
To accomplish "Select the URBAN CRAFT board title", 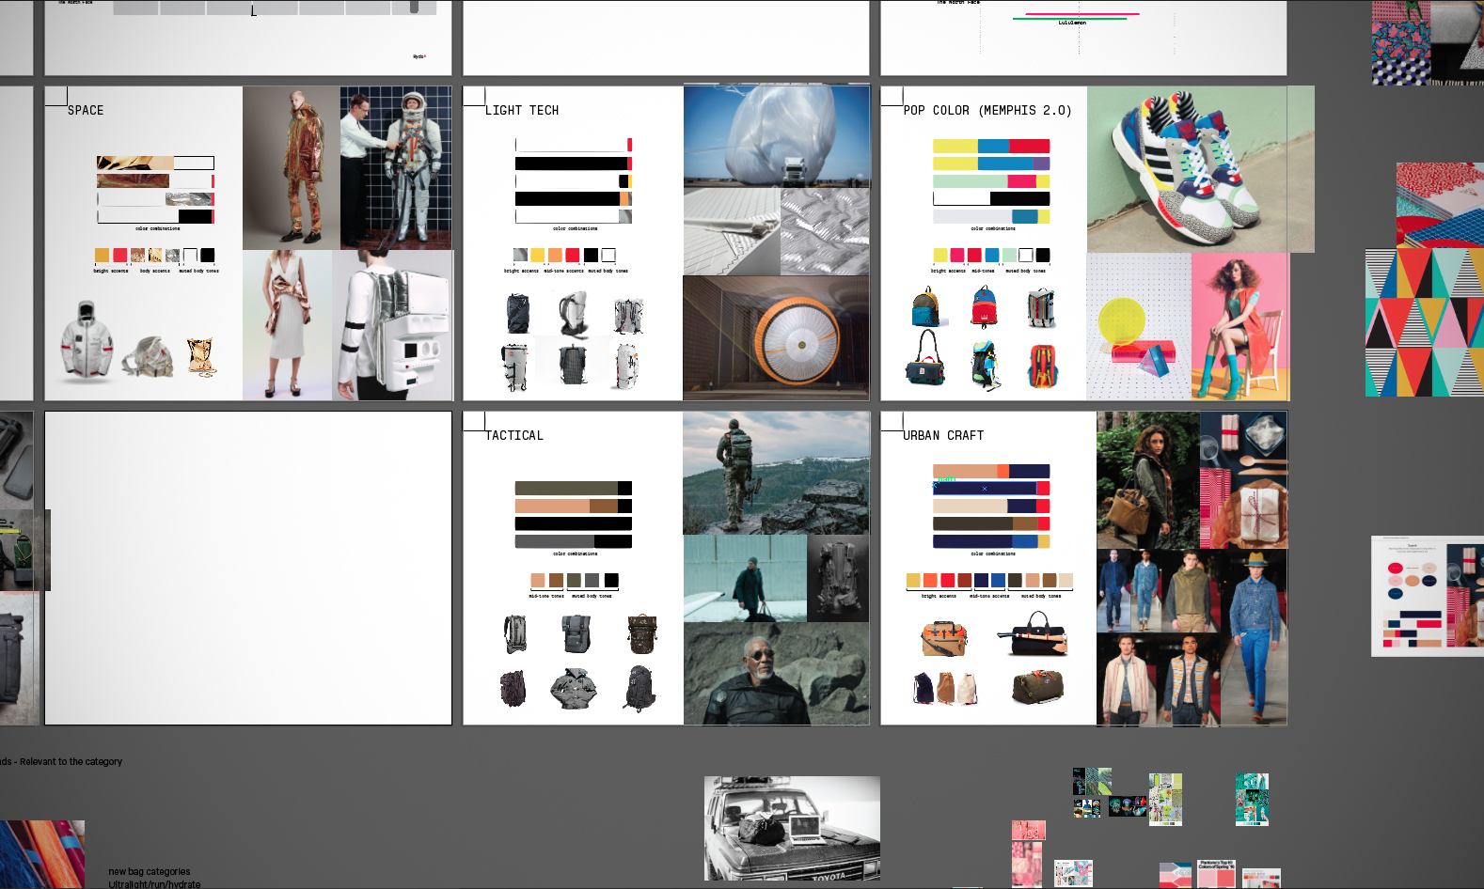I will 943,435.
